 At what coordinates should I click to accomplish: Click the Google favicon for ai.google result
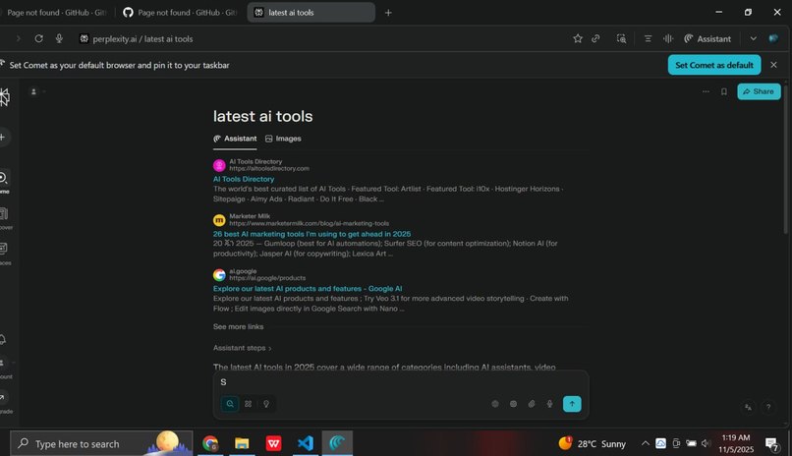(219, 275)
